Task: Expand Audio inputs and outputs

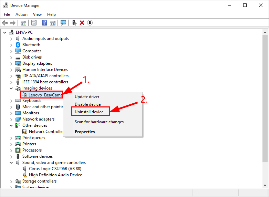Action: coord(11,39)
